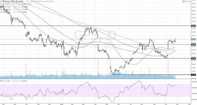The height and width of the screenshot is (105, 197).
Task: Remove the MA (50) indicator
Action: pos(20,12)
